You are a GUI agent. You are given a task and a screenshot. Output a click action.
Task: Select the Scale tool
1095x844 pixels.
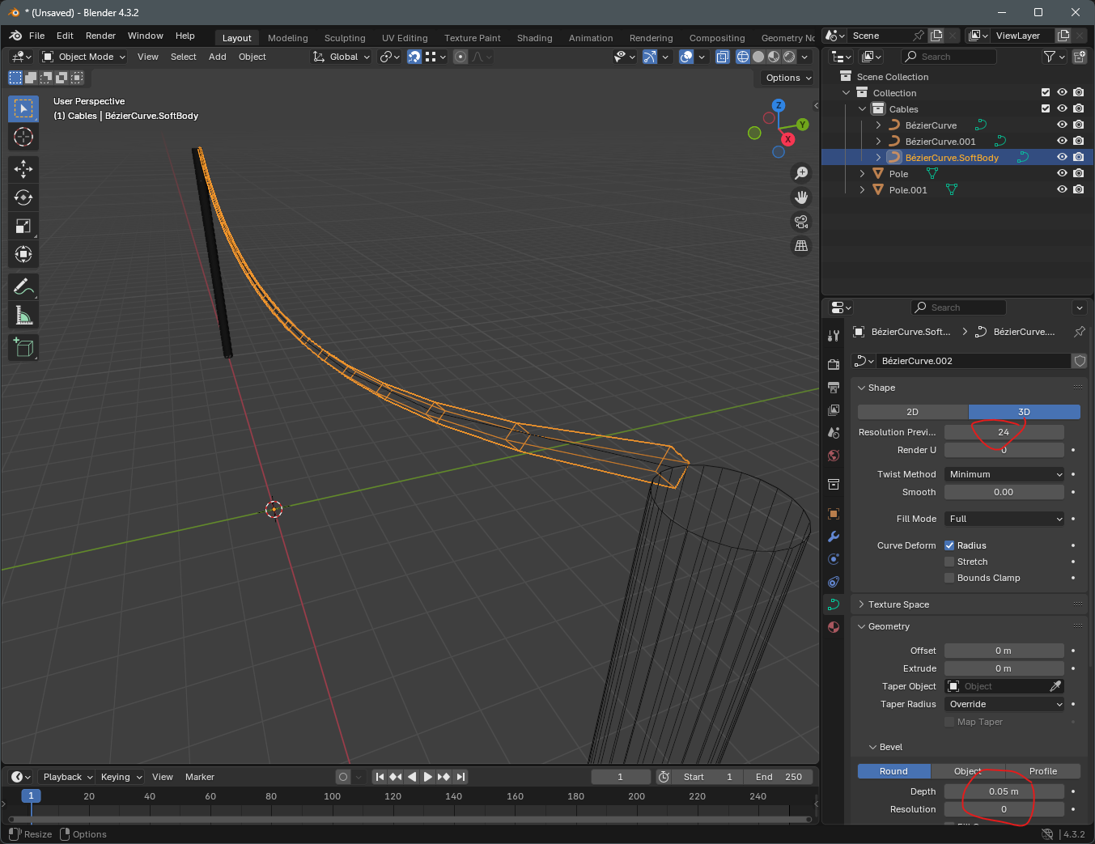point(23,227)
